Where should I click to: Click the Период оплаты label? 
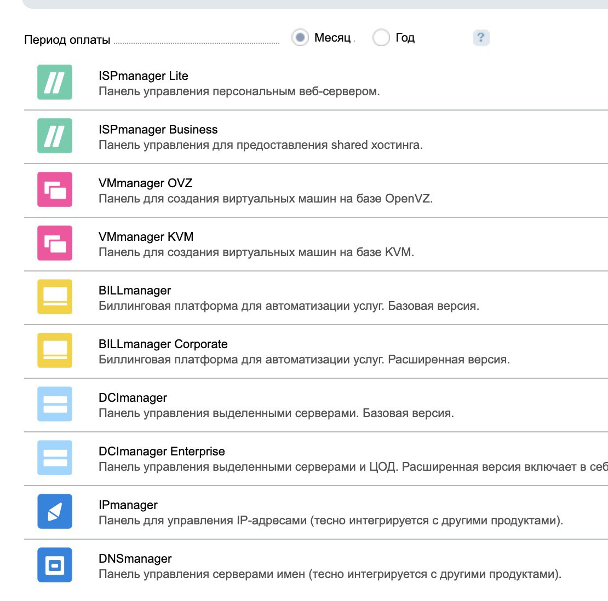(x=67, y=40)
